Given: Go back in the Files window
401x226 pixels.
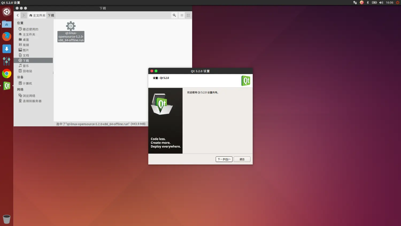Looking at the screenshot, I should click(x=18, y=15).
